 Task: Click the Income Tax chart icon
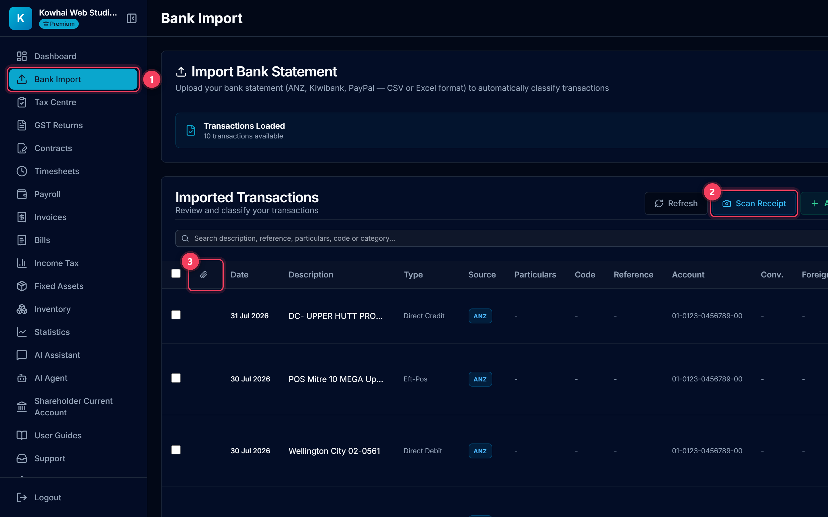[x=22, y=263]
